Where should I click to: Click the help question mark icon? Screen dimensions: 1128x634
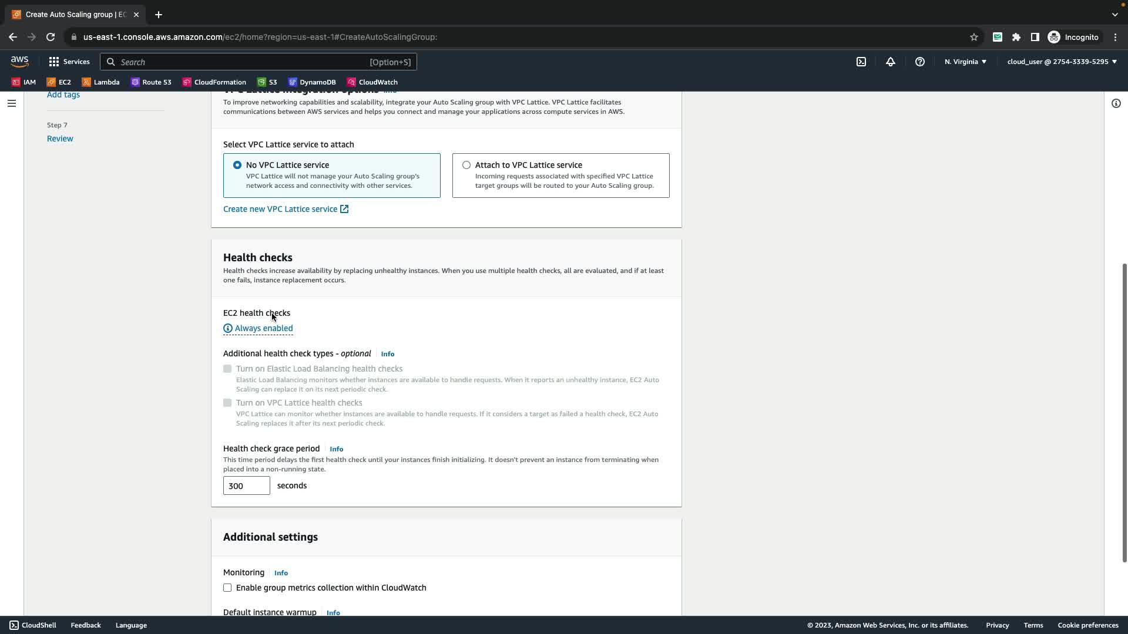pos(920,62)
